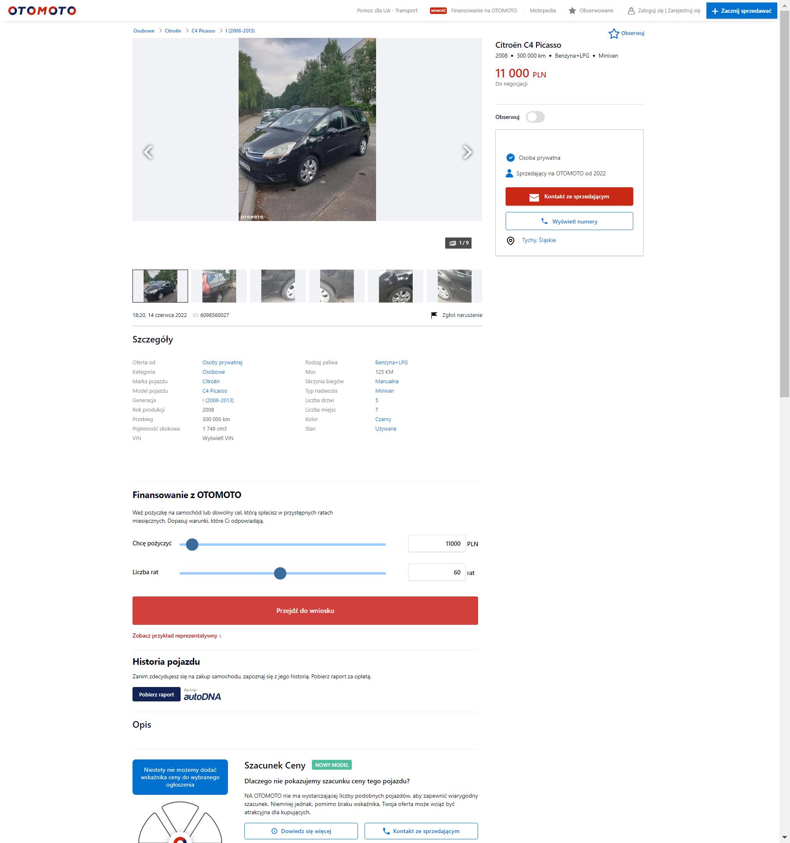Click the Chcę pożyczyć slider handle

click(x=192, y=545)
